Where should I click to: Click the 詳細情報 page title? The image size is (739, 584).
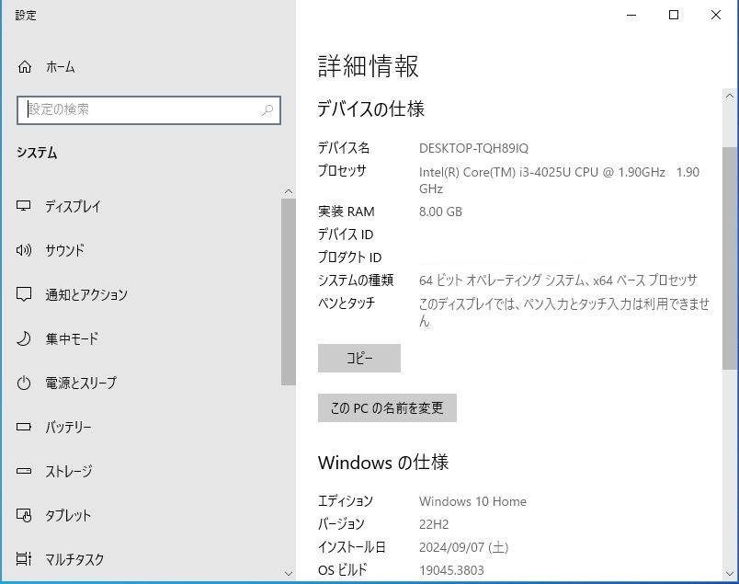click(368, 65)
